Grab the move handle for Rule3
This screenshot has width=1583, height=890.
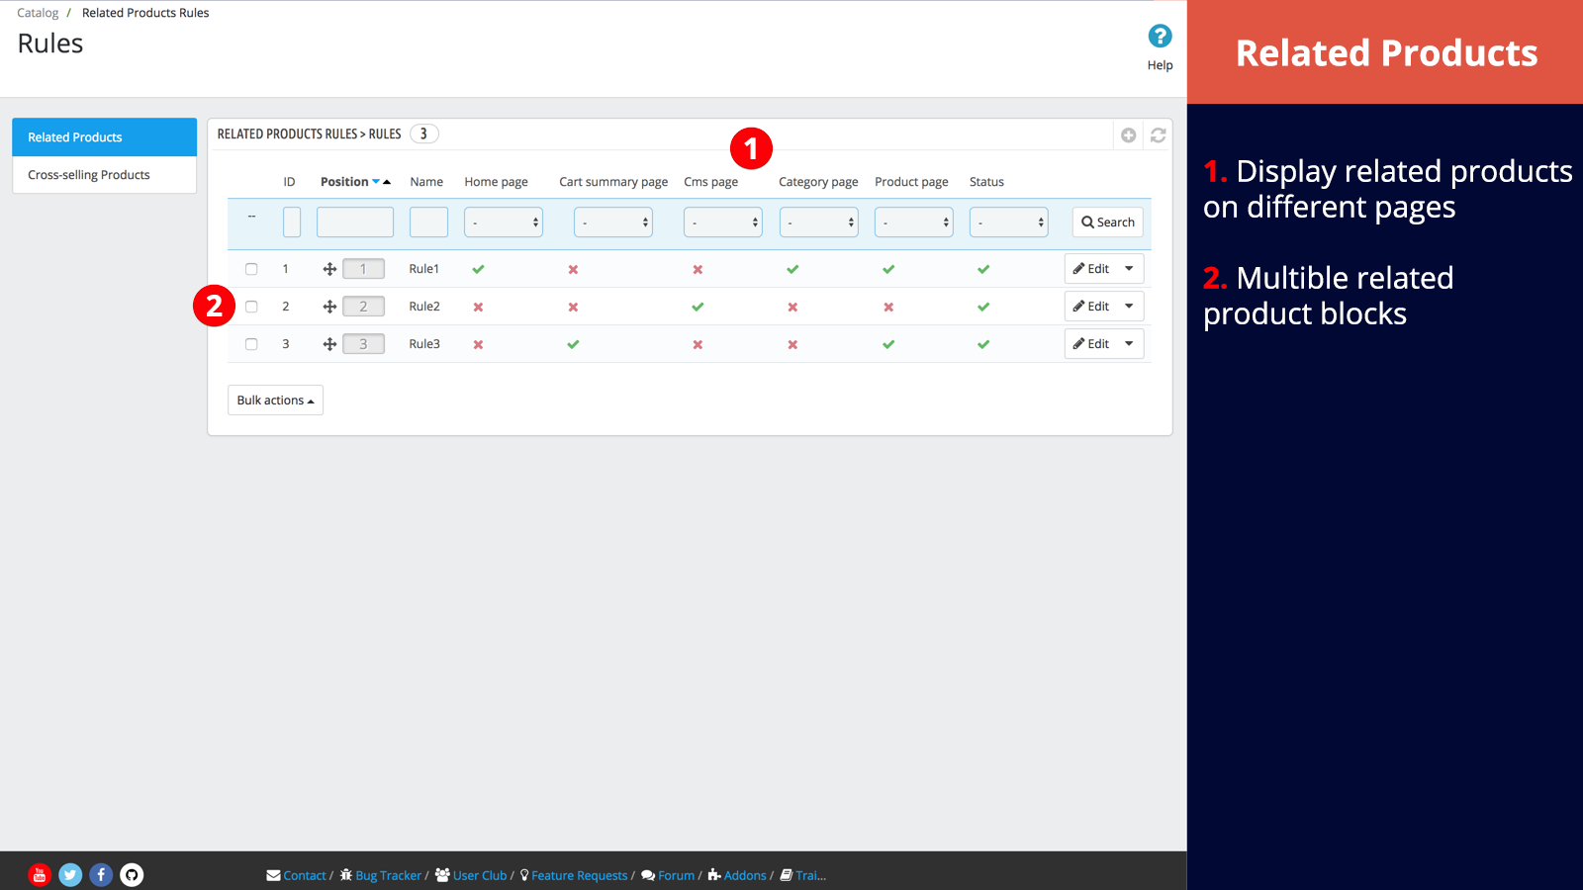329,344
